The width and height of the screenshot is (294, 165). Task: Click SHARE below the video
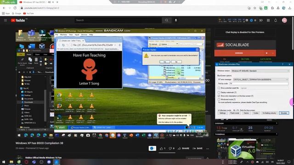tap(183, 148)
